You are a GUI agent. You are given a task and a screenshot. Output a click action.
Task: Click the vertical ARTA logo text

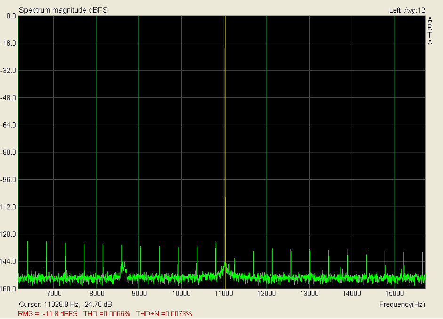430,31
